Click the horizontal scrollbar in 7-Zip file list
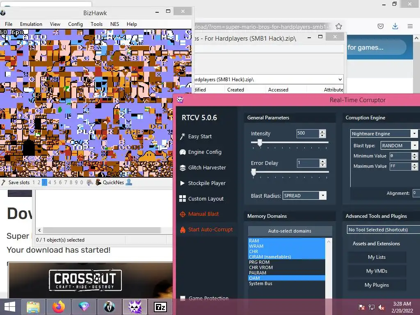The image size is (420, 315). coord(102,230)
